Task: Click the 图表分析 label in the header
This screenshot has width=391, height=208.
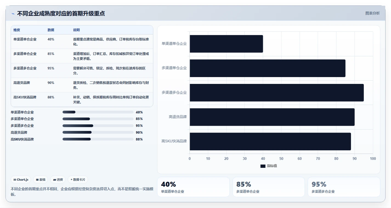Action: tap(372, 13)
